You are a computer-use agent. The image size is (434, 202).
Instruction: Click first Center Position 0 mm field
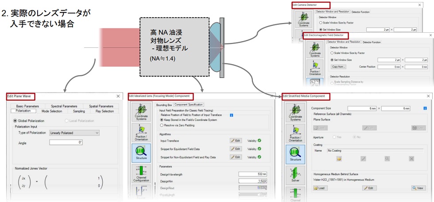[x=389, y=67]
